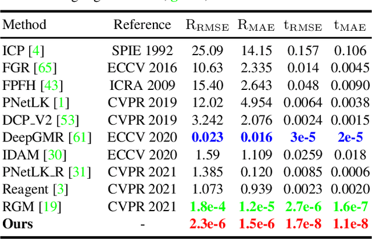Open citation link 61 beside DeepGMR
This screenshot has height=239, width=372.
pos(80,137)
